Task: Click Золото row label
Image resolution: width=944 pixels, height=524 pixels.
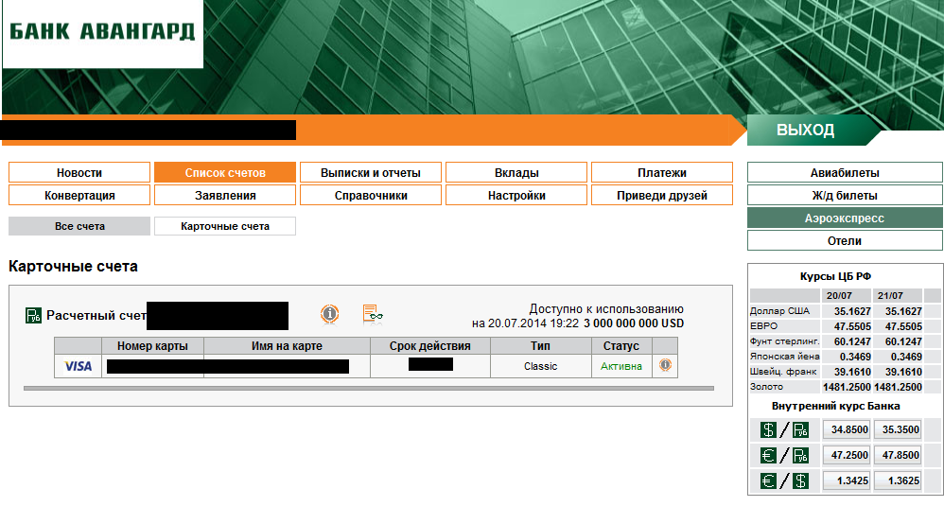Action: tap(766, 386)
